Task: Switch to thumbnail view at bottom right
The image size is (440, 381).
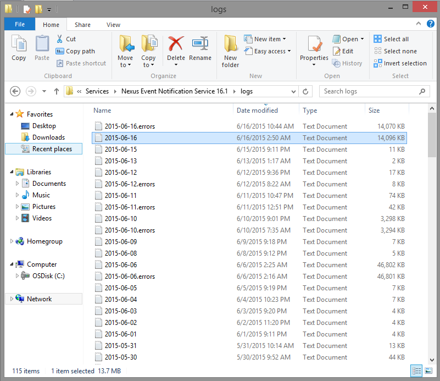Action: pos(429,371)
